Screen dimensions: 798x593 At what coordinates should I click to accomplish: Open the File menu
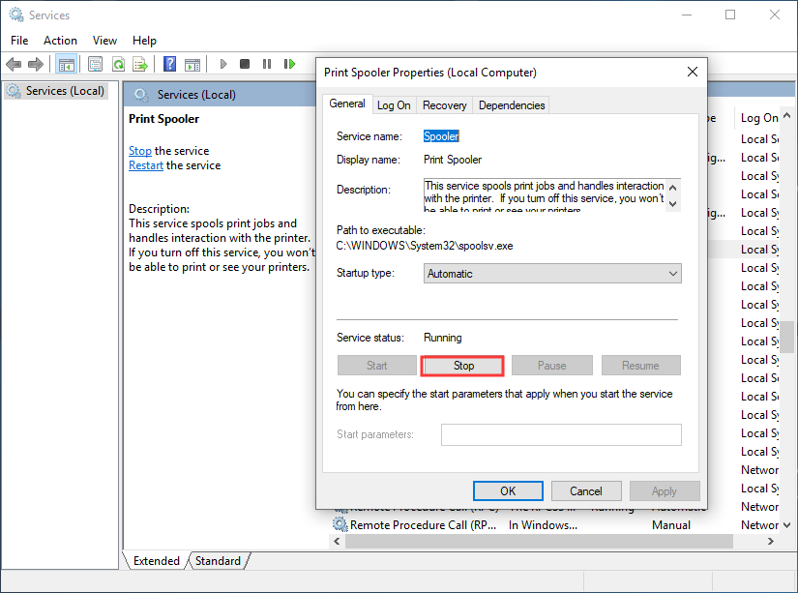[19, 41]
